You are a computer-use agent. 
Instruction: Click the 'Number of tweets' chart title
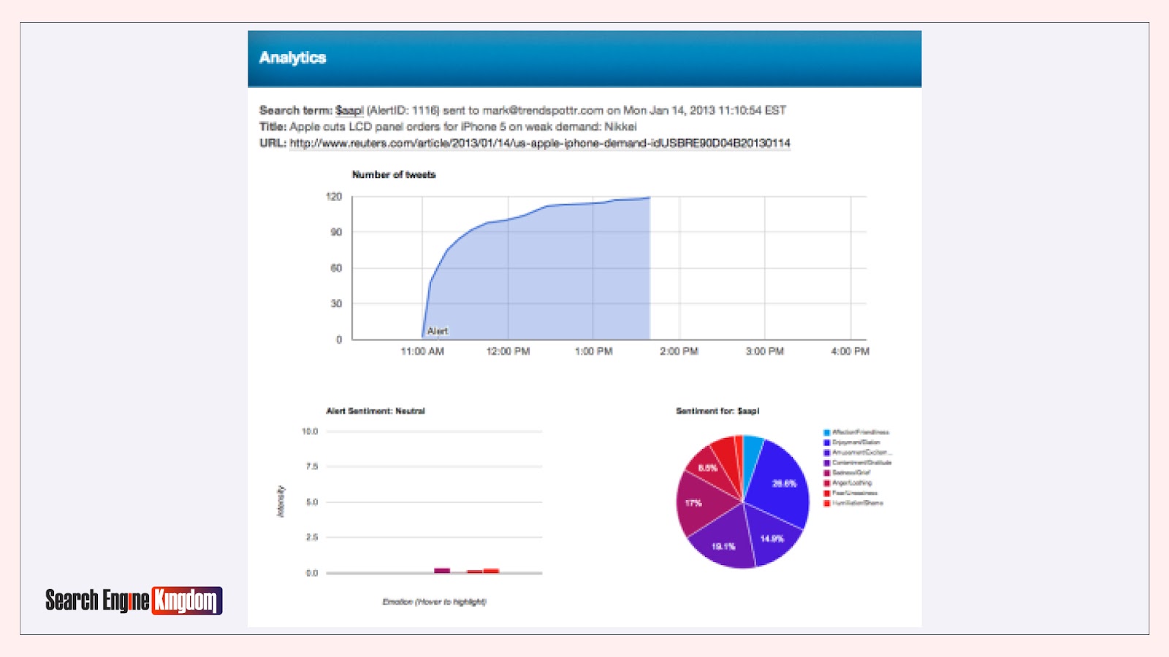point(394,174)
